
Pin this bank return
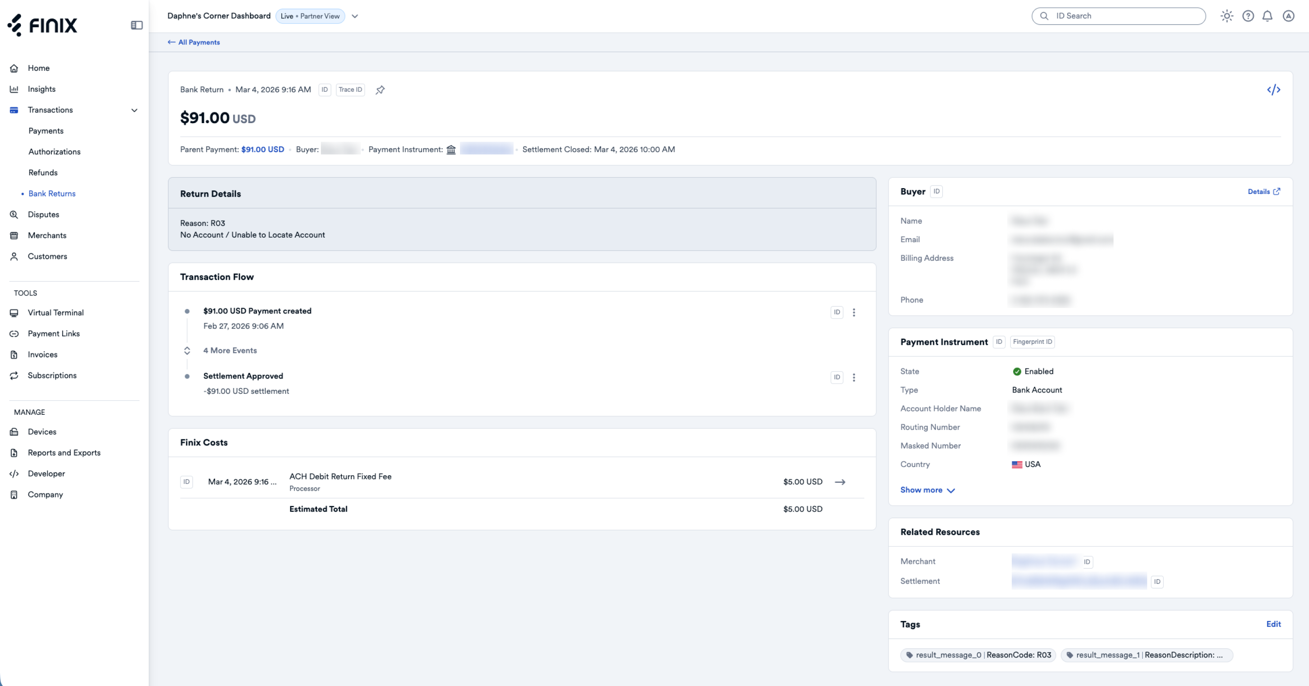pos(380,90)
